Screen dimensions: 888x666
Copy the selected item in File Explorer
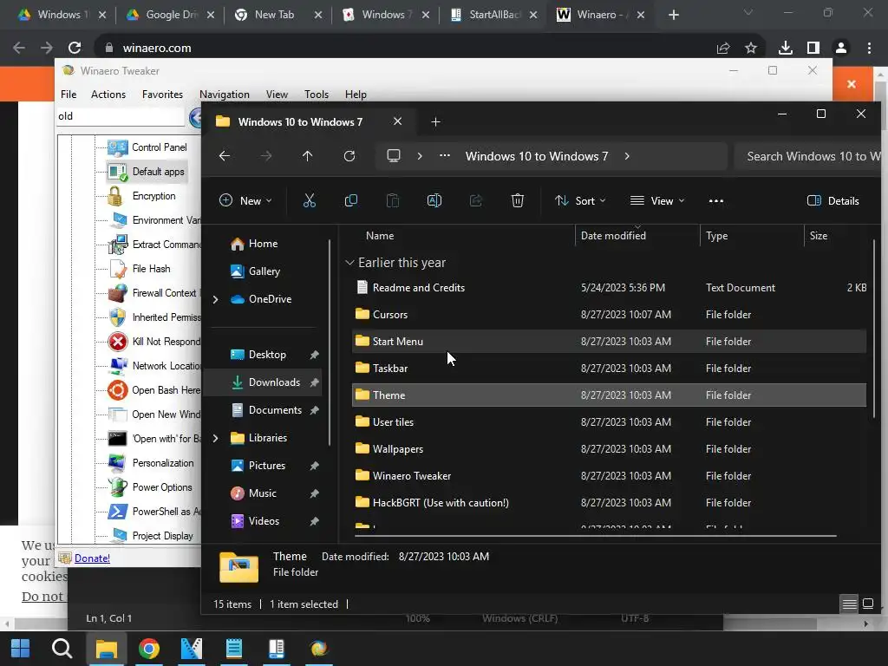(351, 200)
